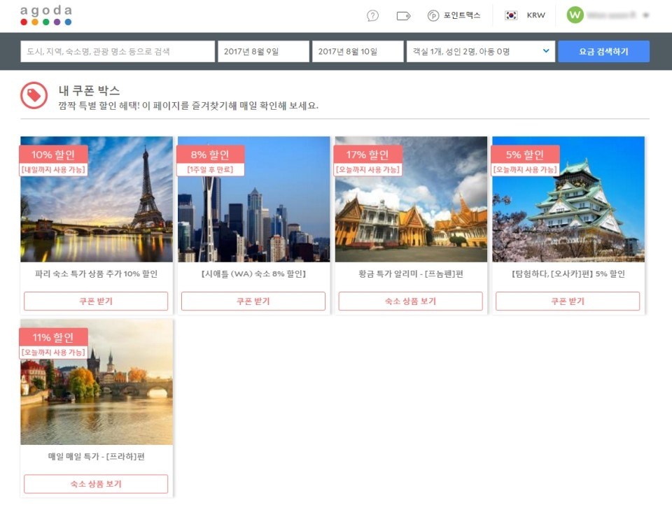
Task: Click the Eiffel Tower coupon image
Action: [97, 199]
